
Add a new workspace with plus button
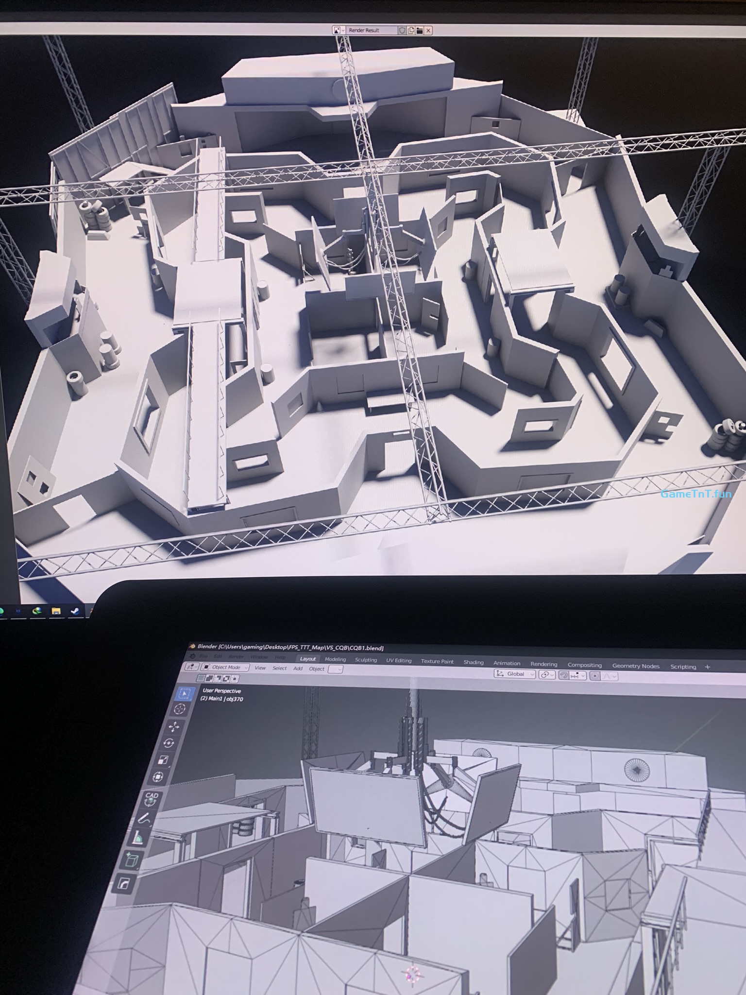point(708,667)
